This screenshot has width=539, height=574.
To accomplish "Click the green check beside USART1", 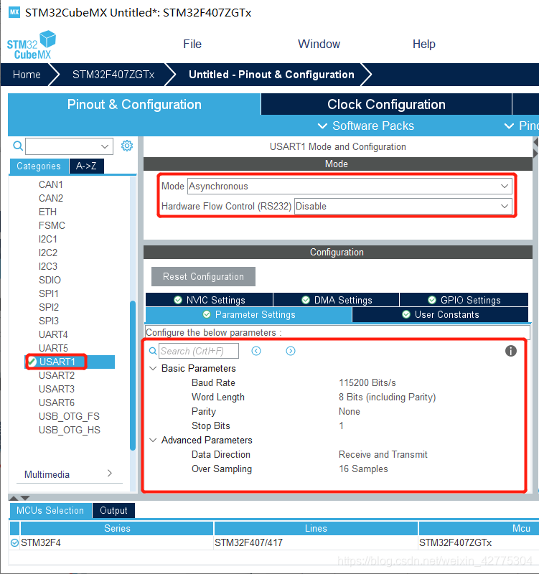I will tap(32, 362).
